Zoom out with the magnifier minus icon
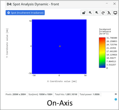This screenshot has width=119, height=110. tap(97, 13)
